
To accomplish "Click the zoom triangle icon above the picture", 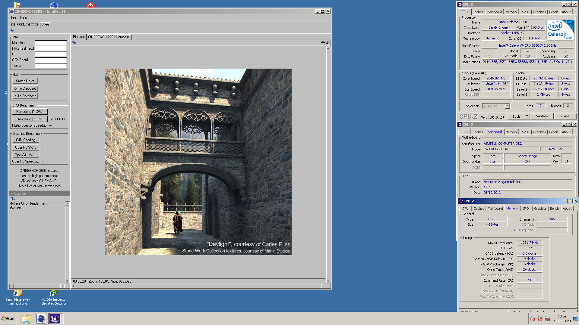I will [x=328, y=43].
